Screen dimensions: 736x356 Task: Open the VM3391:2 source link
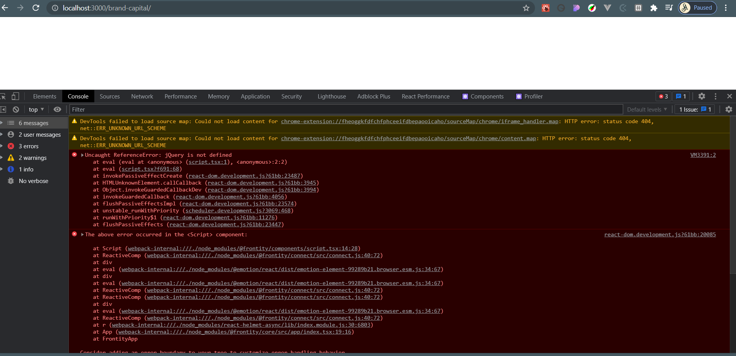(x=703, y=155)
